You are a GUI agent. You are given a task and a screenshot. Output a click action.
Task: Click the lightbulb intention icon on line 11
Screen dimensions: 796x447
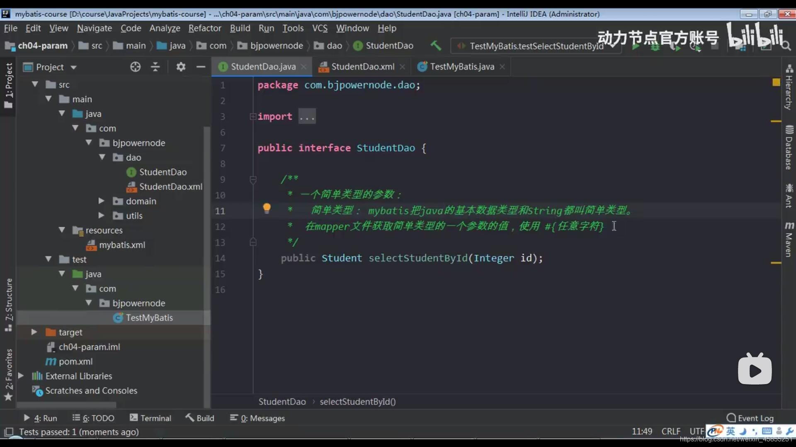(267, 208)
